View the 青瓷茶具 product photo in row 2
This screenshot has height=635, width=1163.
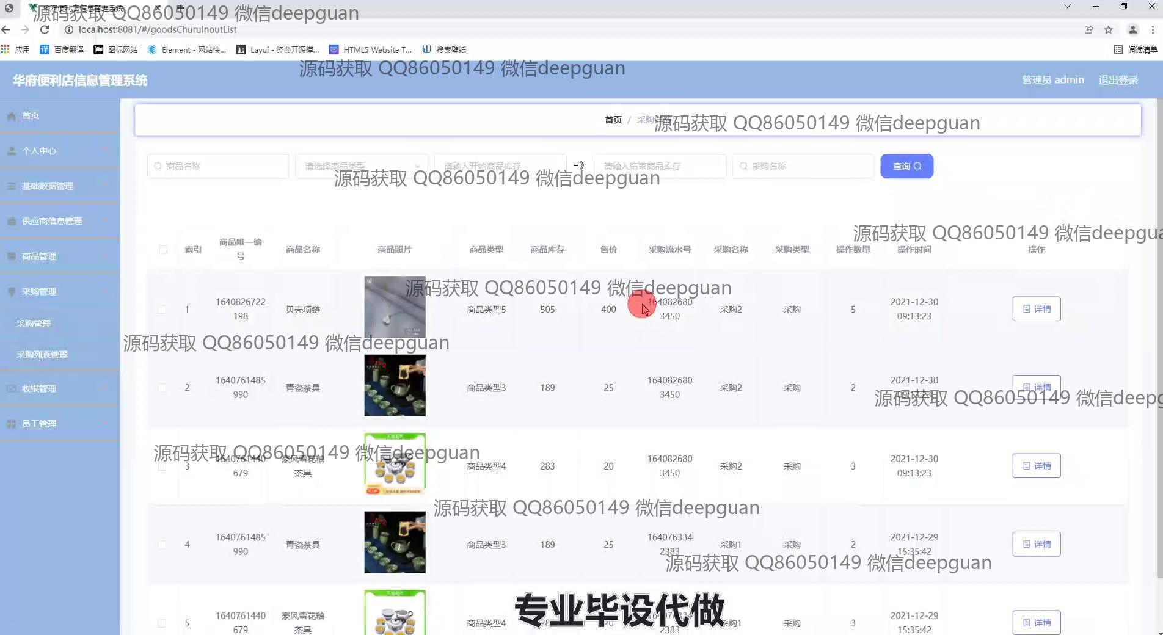[395, 386]
